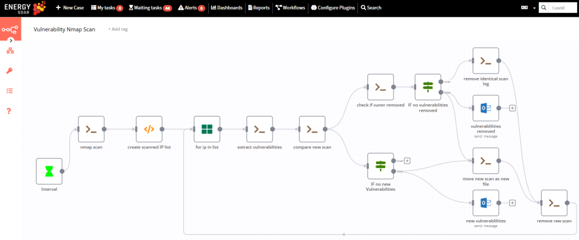Open the workflows icon in left sidebar

[x=10, y=52]
